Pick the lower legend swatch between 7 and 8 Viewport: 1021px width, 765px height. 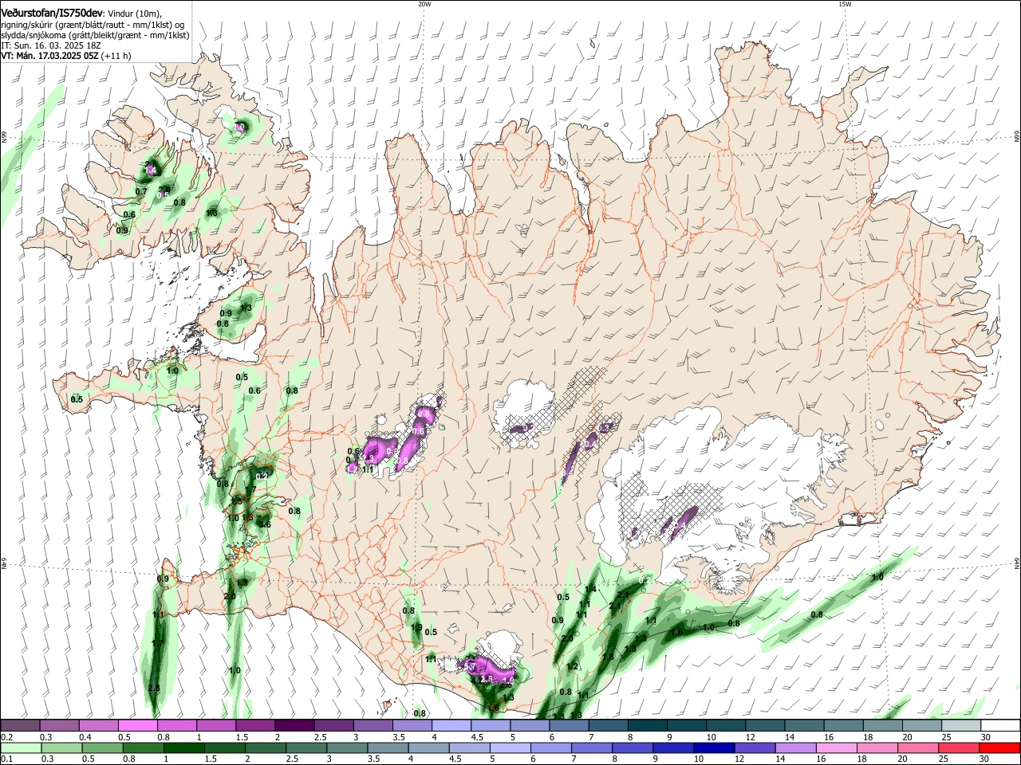tap(591, 747)
